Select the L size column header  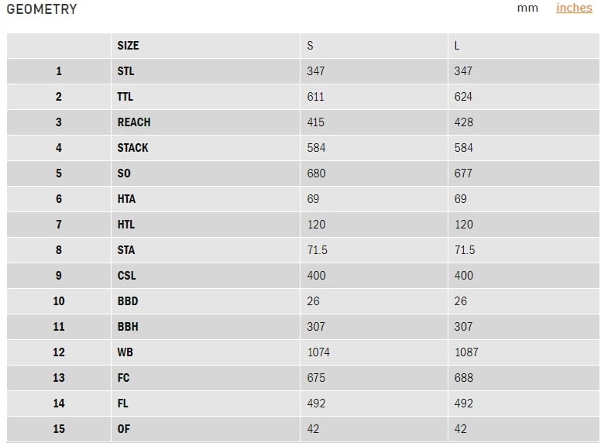coord(457,46)
